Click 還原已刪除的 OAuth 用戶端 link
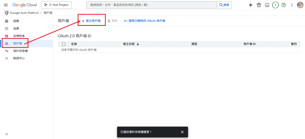 pyautogui.click(x=145, y=21)
